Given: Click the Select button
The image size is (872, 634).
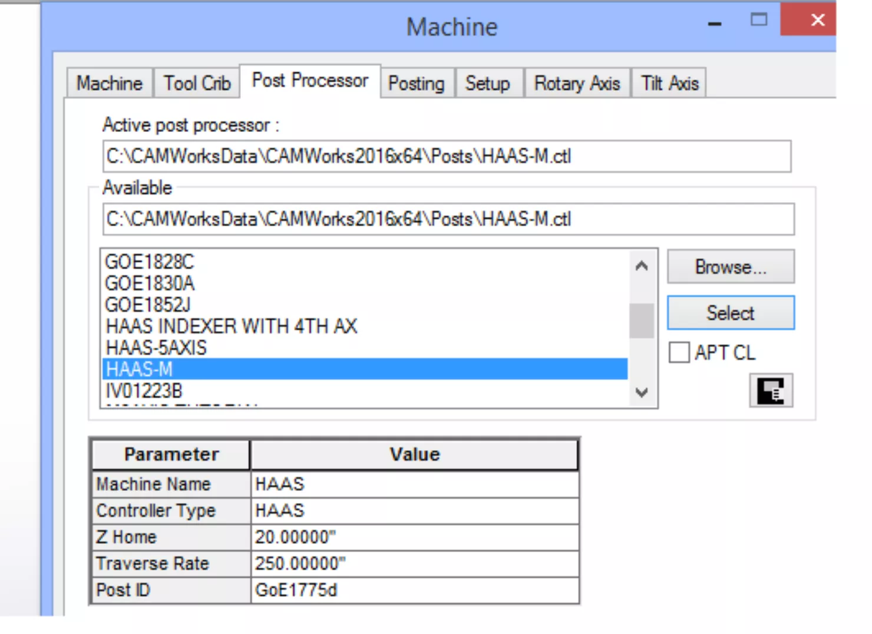Looking at the screenshot, I should click(x=730, y=313).
